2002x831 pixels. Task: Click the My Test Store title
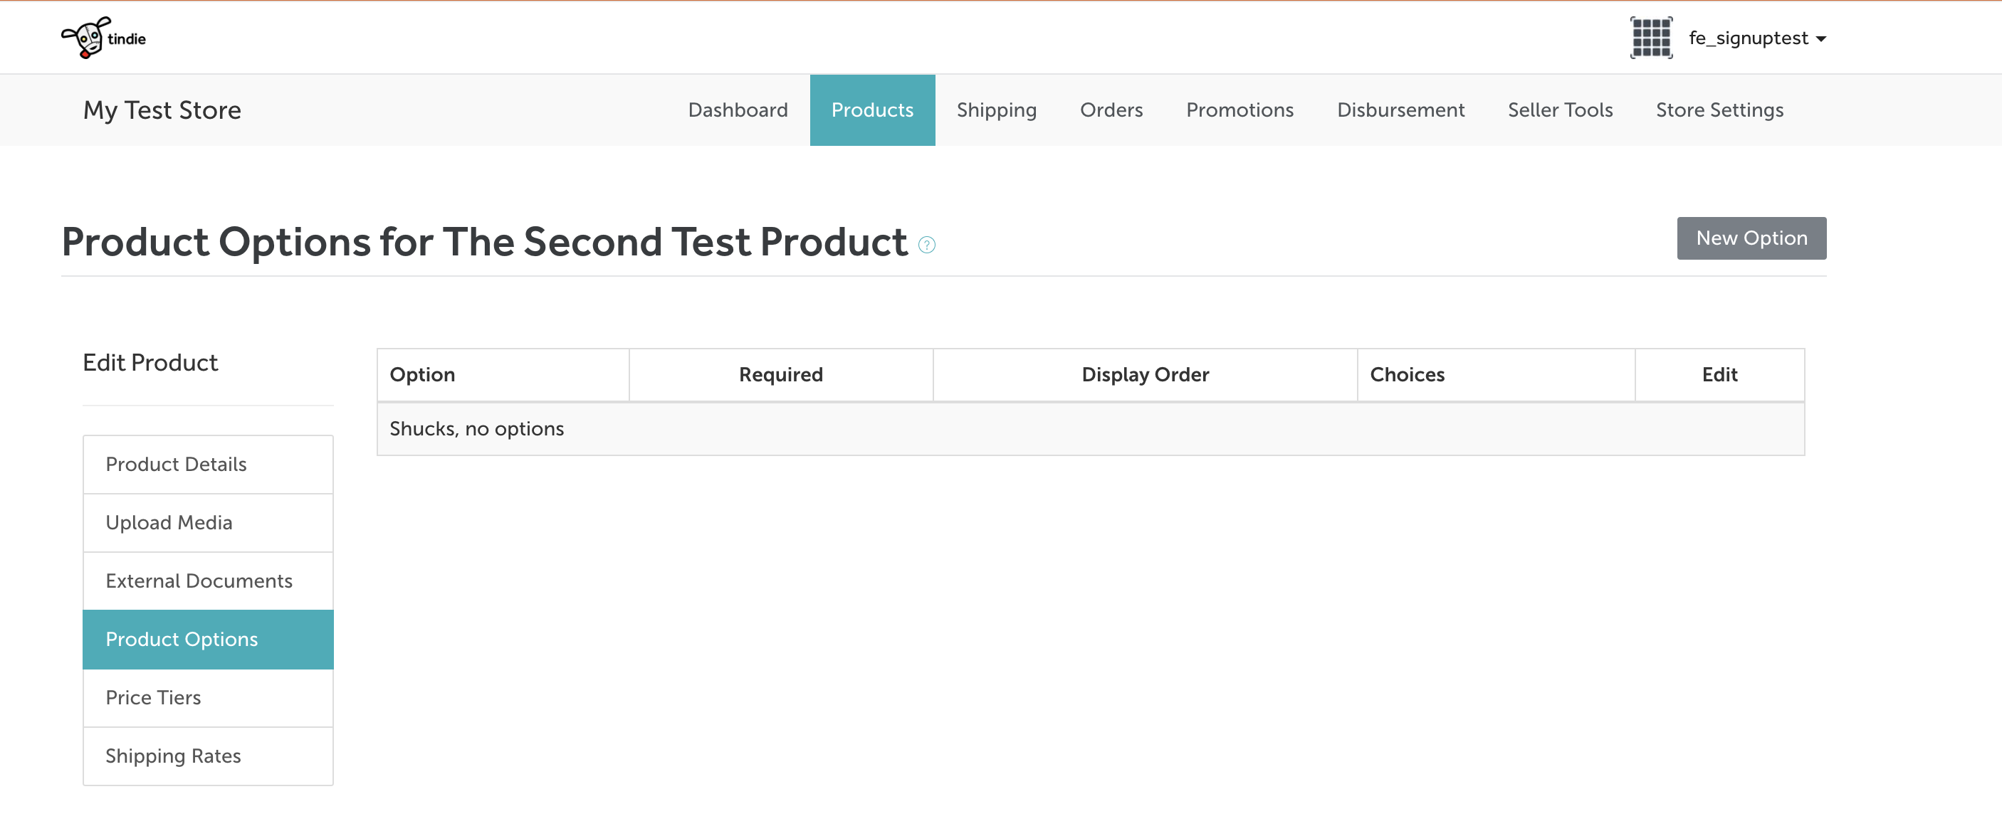[x=162, y=110]
